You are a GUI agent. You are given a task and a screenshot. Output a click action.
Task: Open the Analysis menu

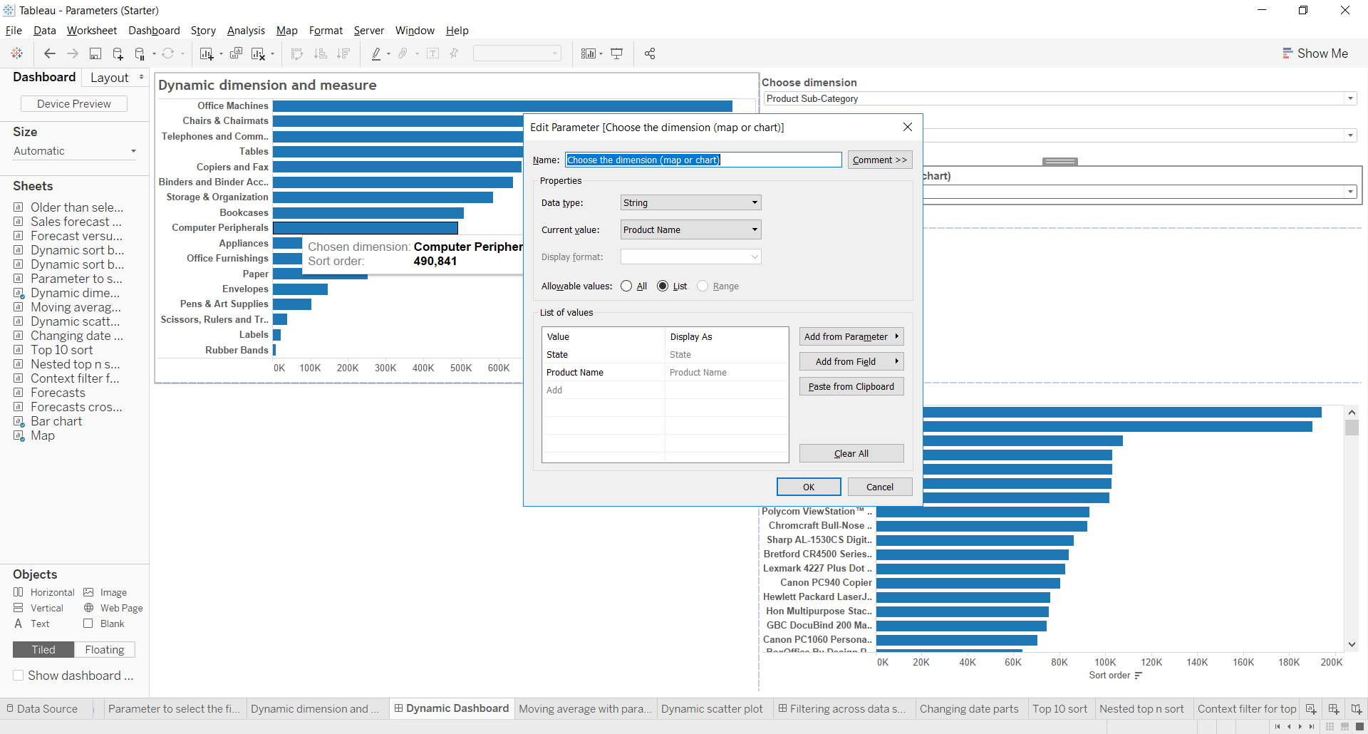click(x=246, y=31)
